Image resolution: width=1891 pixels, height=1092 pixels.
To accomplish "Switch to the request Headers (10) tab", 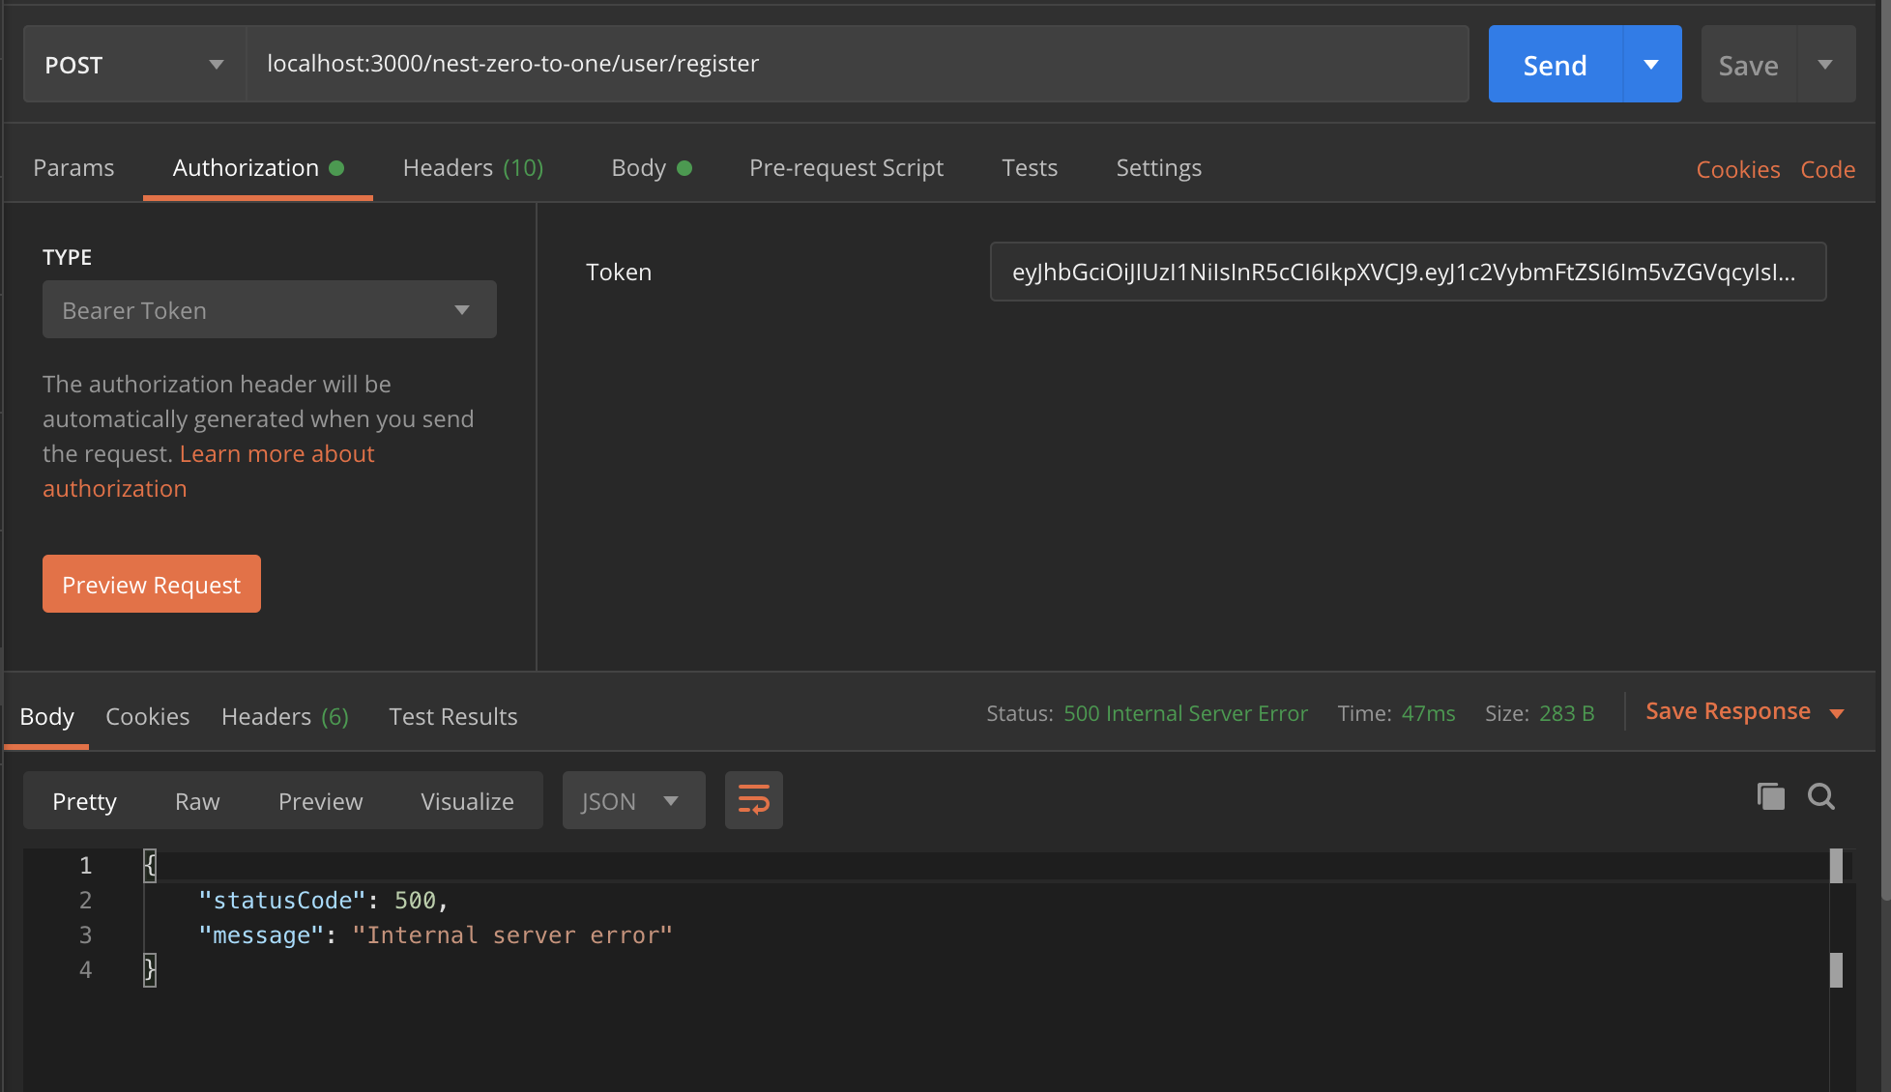I will [473, 168].
